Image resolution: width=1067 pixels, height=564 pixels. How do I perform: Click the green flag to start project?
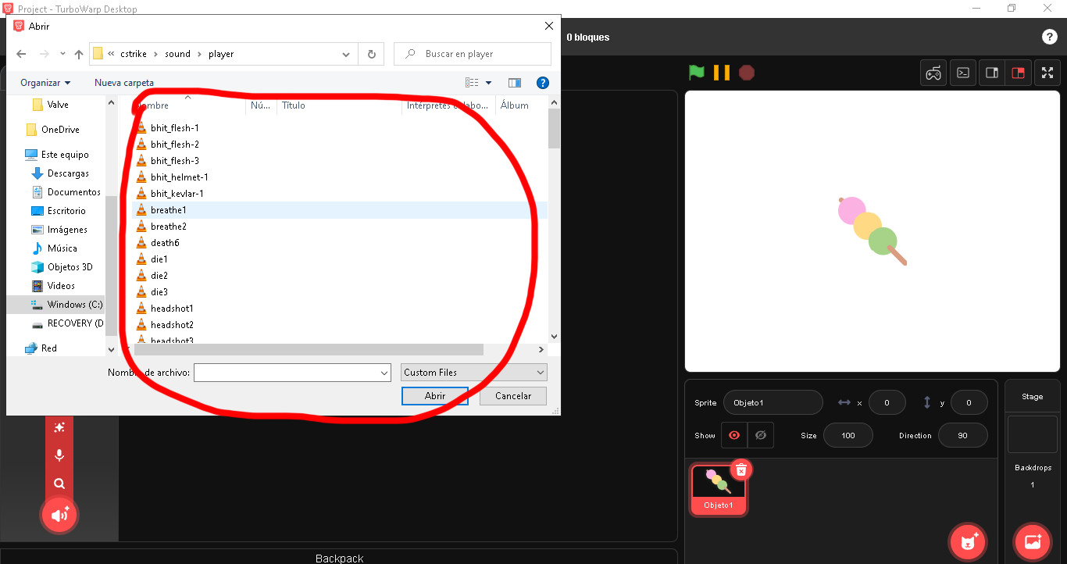696,73
